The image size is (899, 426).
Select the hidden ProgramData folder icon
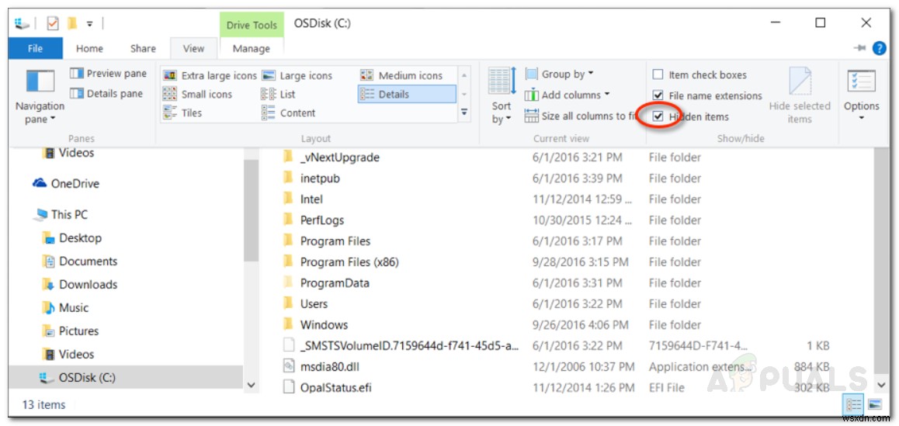point(288,282)
